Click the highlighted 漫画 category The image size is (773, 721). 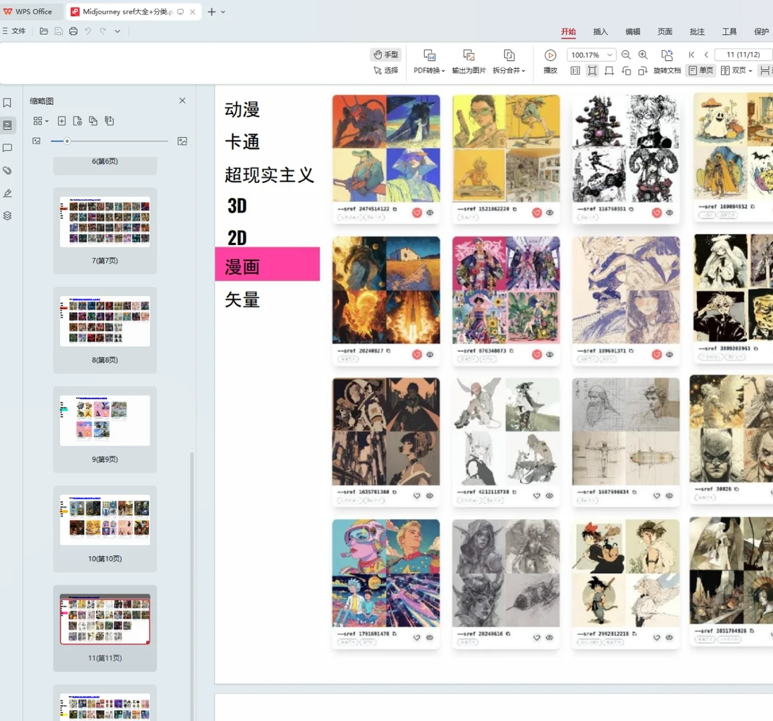(267, 264)
